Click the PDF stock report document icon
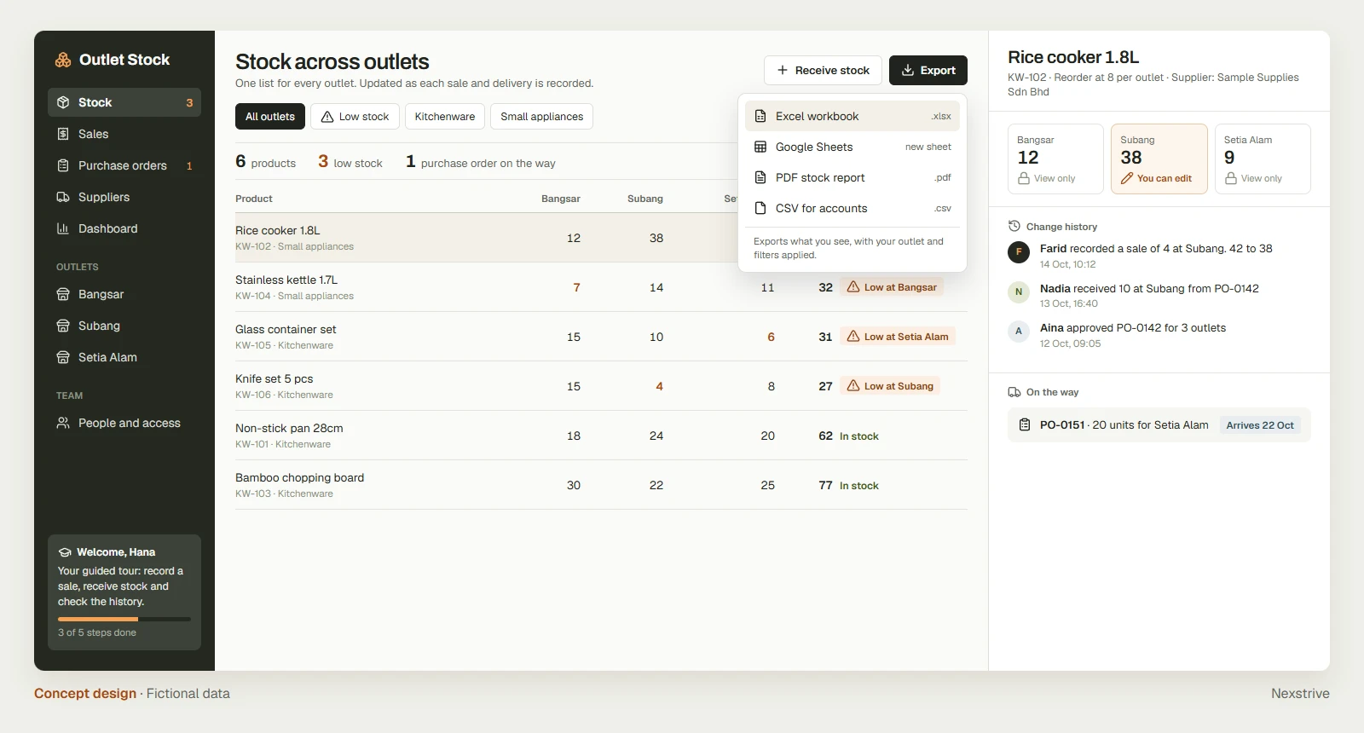 (x=760, y=177)
